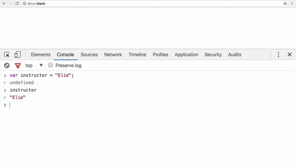Image resolution: width=296 pixels, height=166 pixels.
Task: Select the instructor input line
Action: pos(23,90)
